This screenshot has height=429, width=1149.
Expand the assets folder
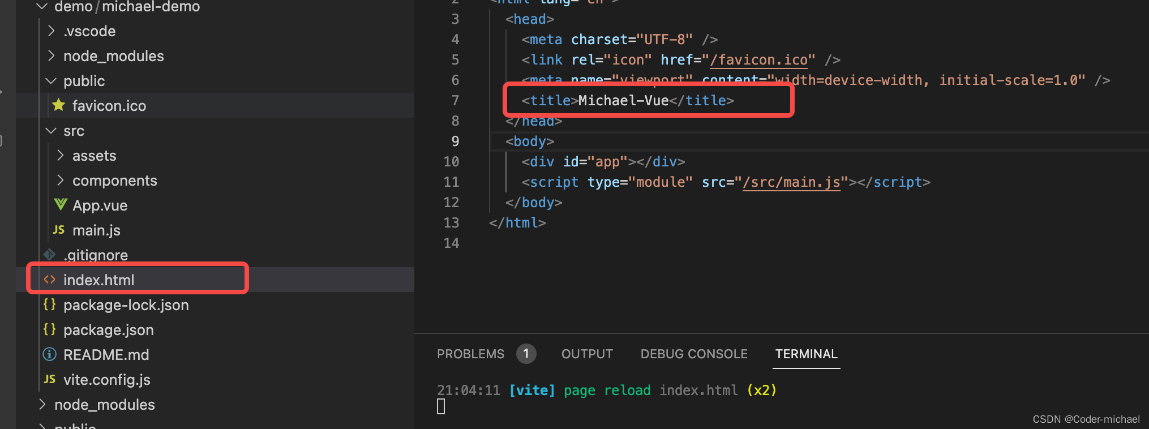coord(61,155)
